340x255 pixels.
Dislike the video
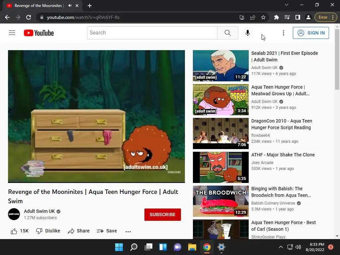[x=48, y=231]
